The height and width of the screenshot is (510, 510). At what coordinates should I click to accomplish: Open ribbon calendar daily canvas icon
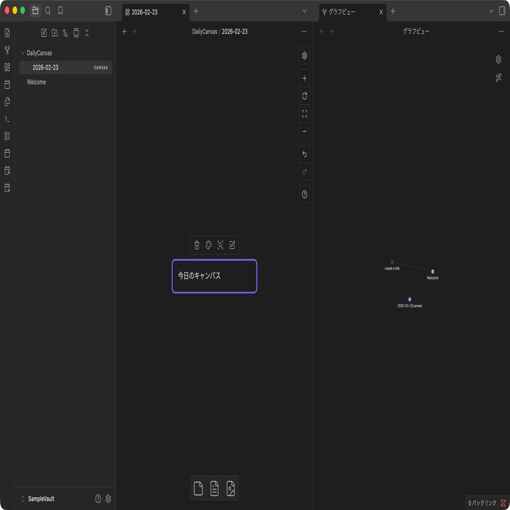[7, 153]
